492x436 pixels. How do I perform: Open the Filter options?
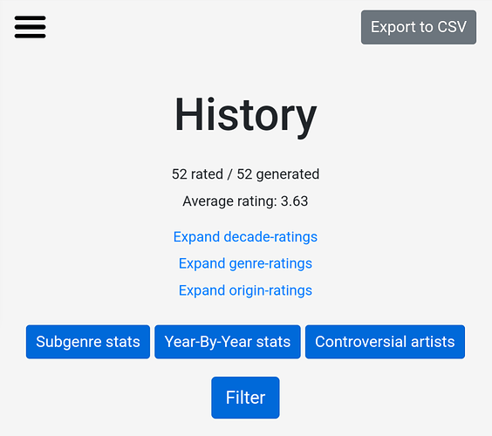tap(245, 398)
